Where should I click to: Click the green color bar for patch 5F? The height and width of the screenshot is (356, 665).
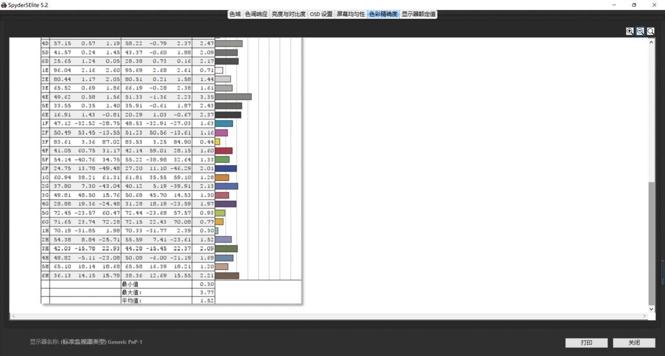222,159
